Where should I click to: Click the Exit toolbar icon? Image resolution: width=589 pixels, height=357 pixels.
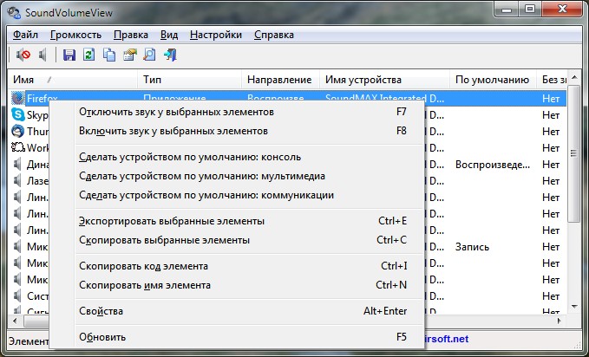coord(170,55)
